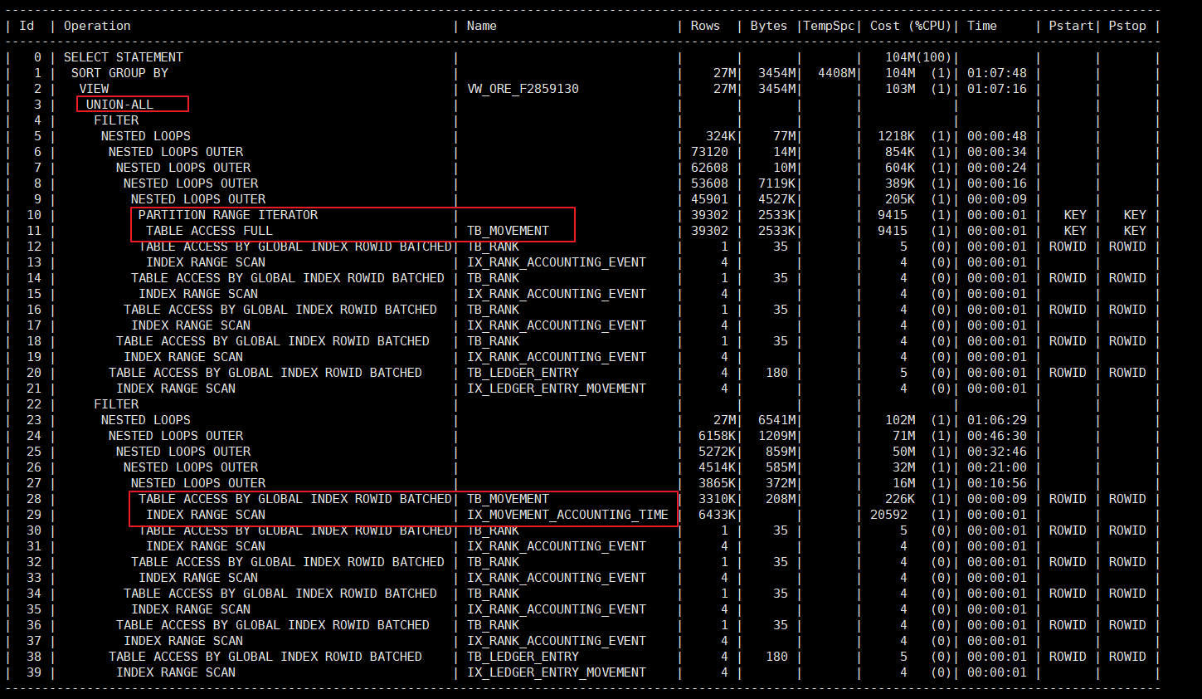Click the NESTED LOOPS operation in row 23
Viewport: 1202px width, 699px height.
[146, 420]
